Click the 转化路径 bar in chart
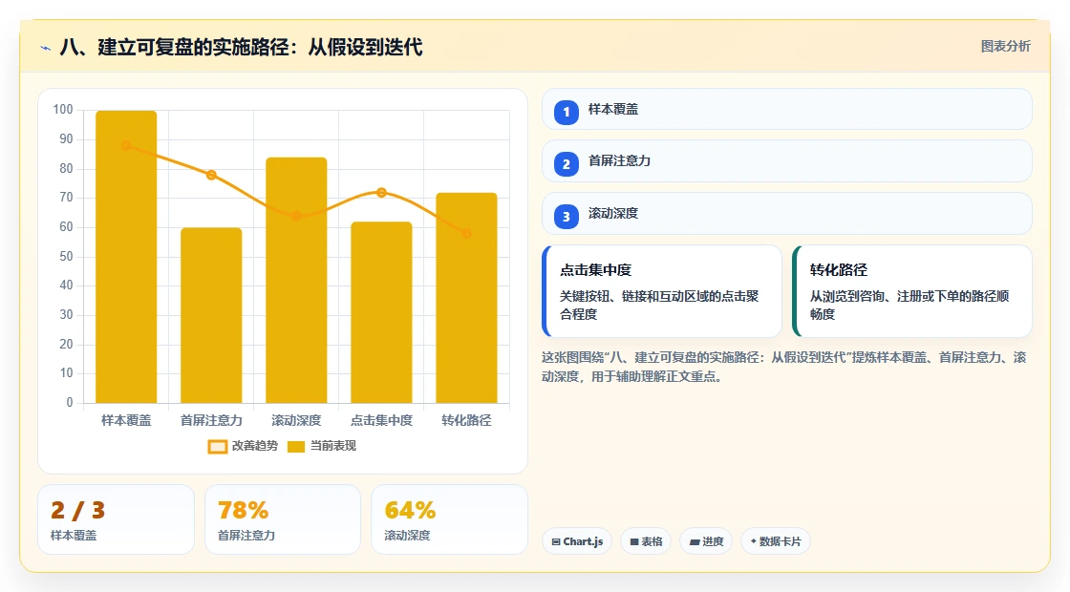1070x592 pixels. click(x=467, y=297)
